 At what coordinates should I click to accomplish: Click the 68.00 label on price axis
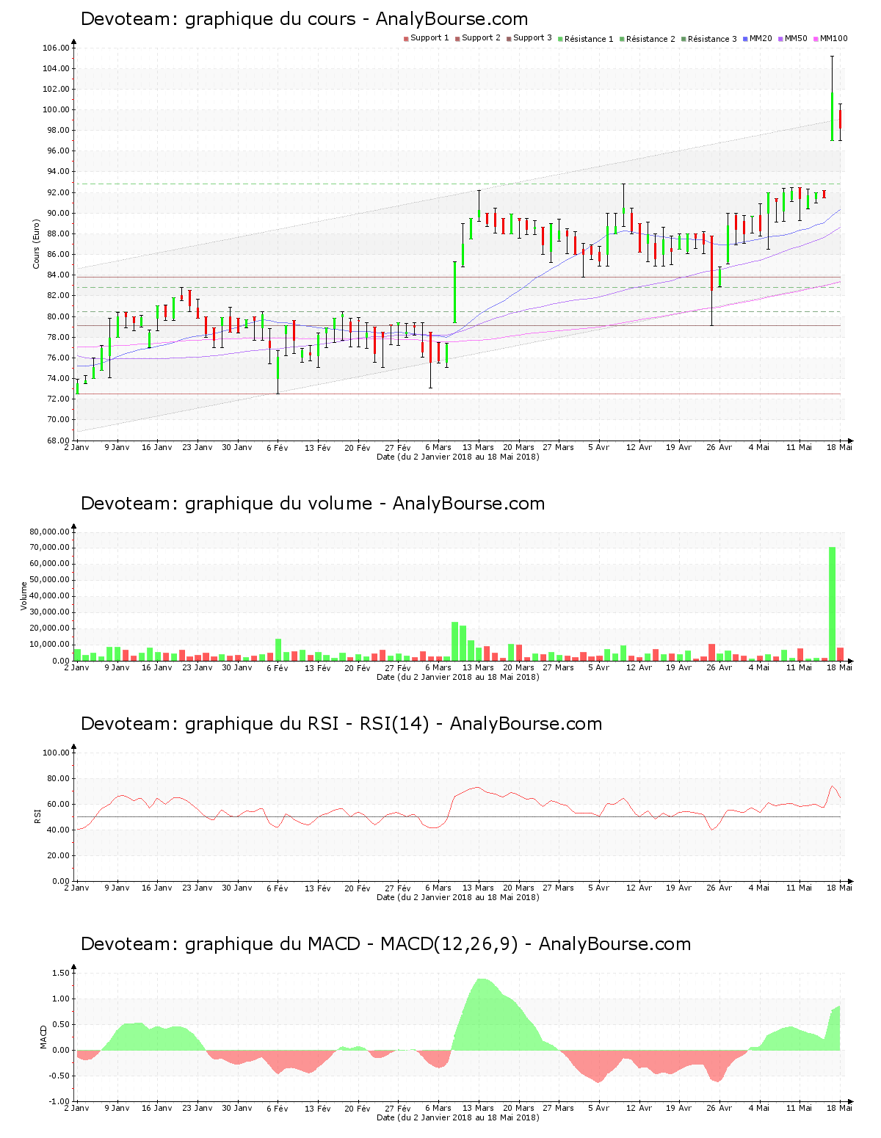[58, 441]
